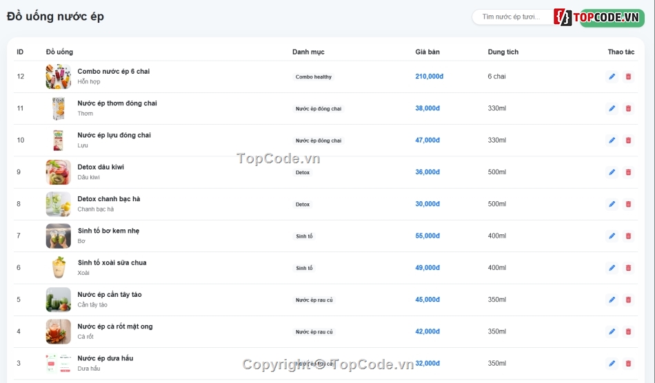Click the Nước ép đóng chai badge in row 10
Viewport: 655px width, 383px height.
pyautogui.click(x=319, y=141)
